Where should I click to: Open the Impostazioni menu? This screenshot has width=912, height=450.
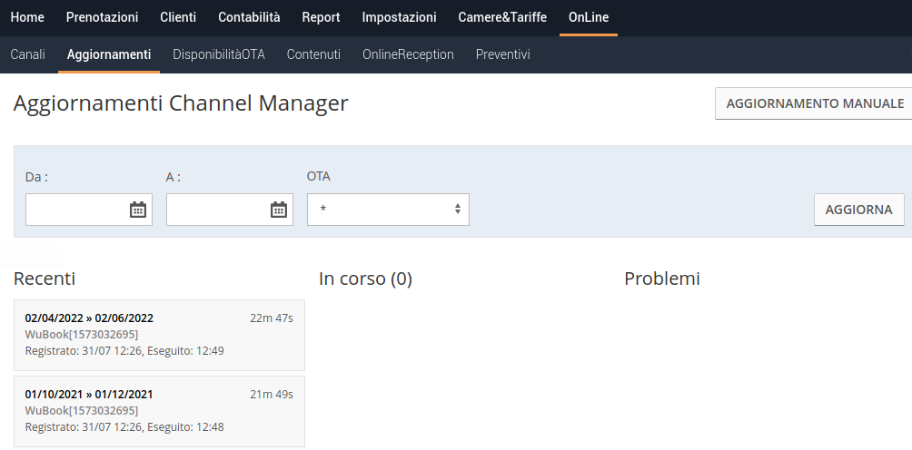pos(399,17)
